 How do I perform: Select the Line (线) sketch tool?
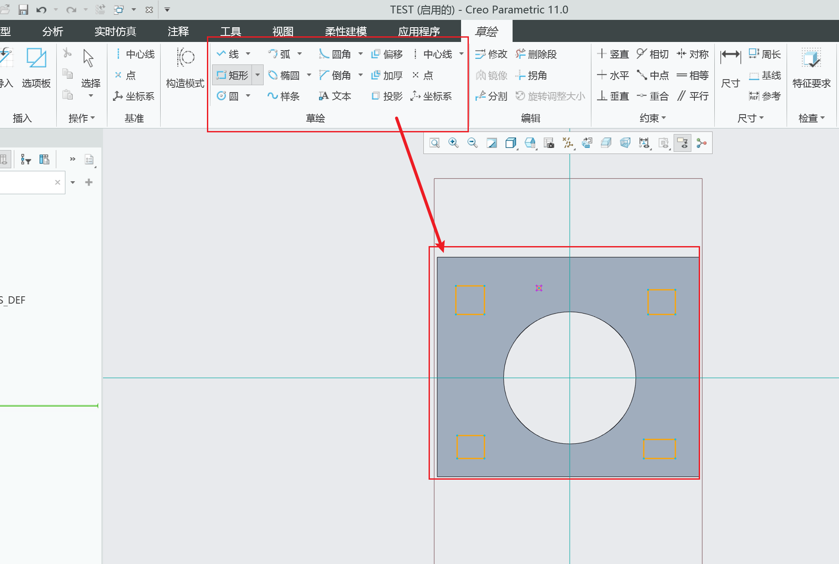(x=229, y=54)
